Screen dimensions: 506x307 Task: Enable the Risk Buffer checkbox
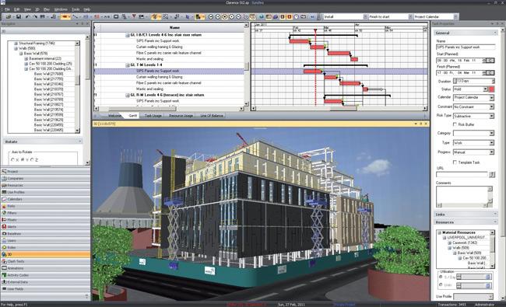click(x=455, y=124)
